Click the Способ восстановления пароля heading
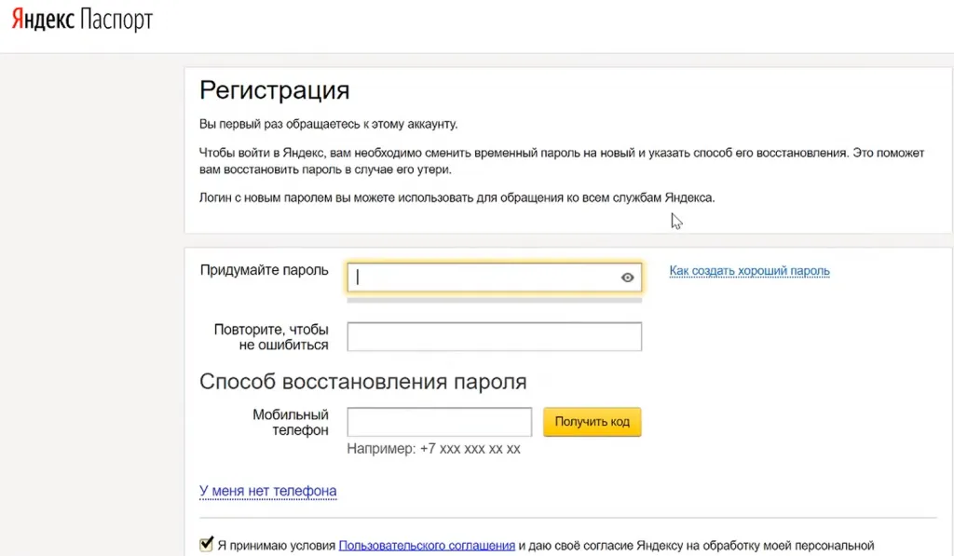 [x=362, y=382]
